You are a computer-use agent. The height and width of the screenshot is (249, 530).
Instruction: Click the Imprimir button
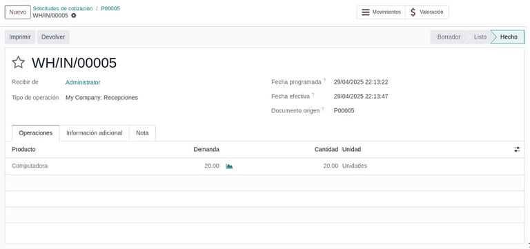point(20,37)
